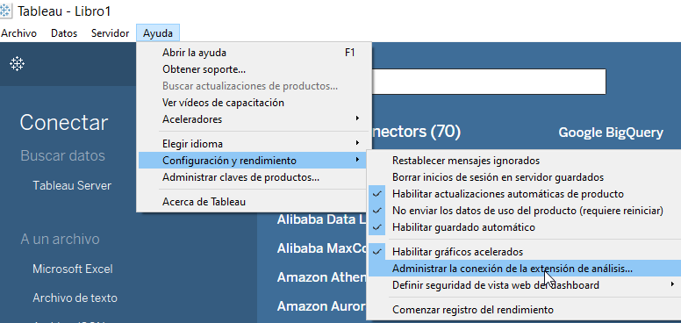Click the Tableau logo icon in sidebar
681x323 pixels.
click(x=17, y=64)
